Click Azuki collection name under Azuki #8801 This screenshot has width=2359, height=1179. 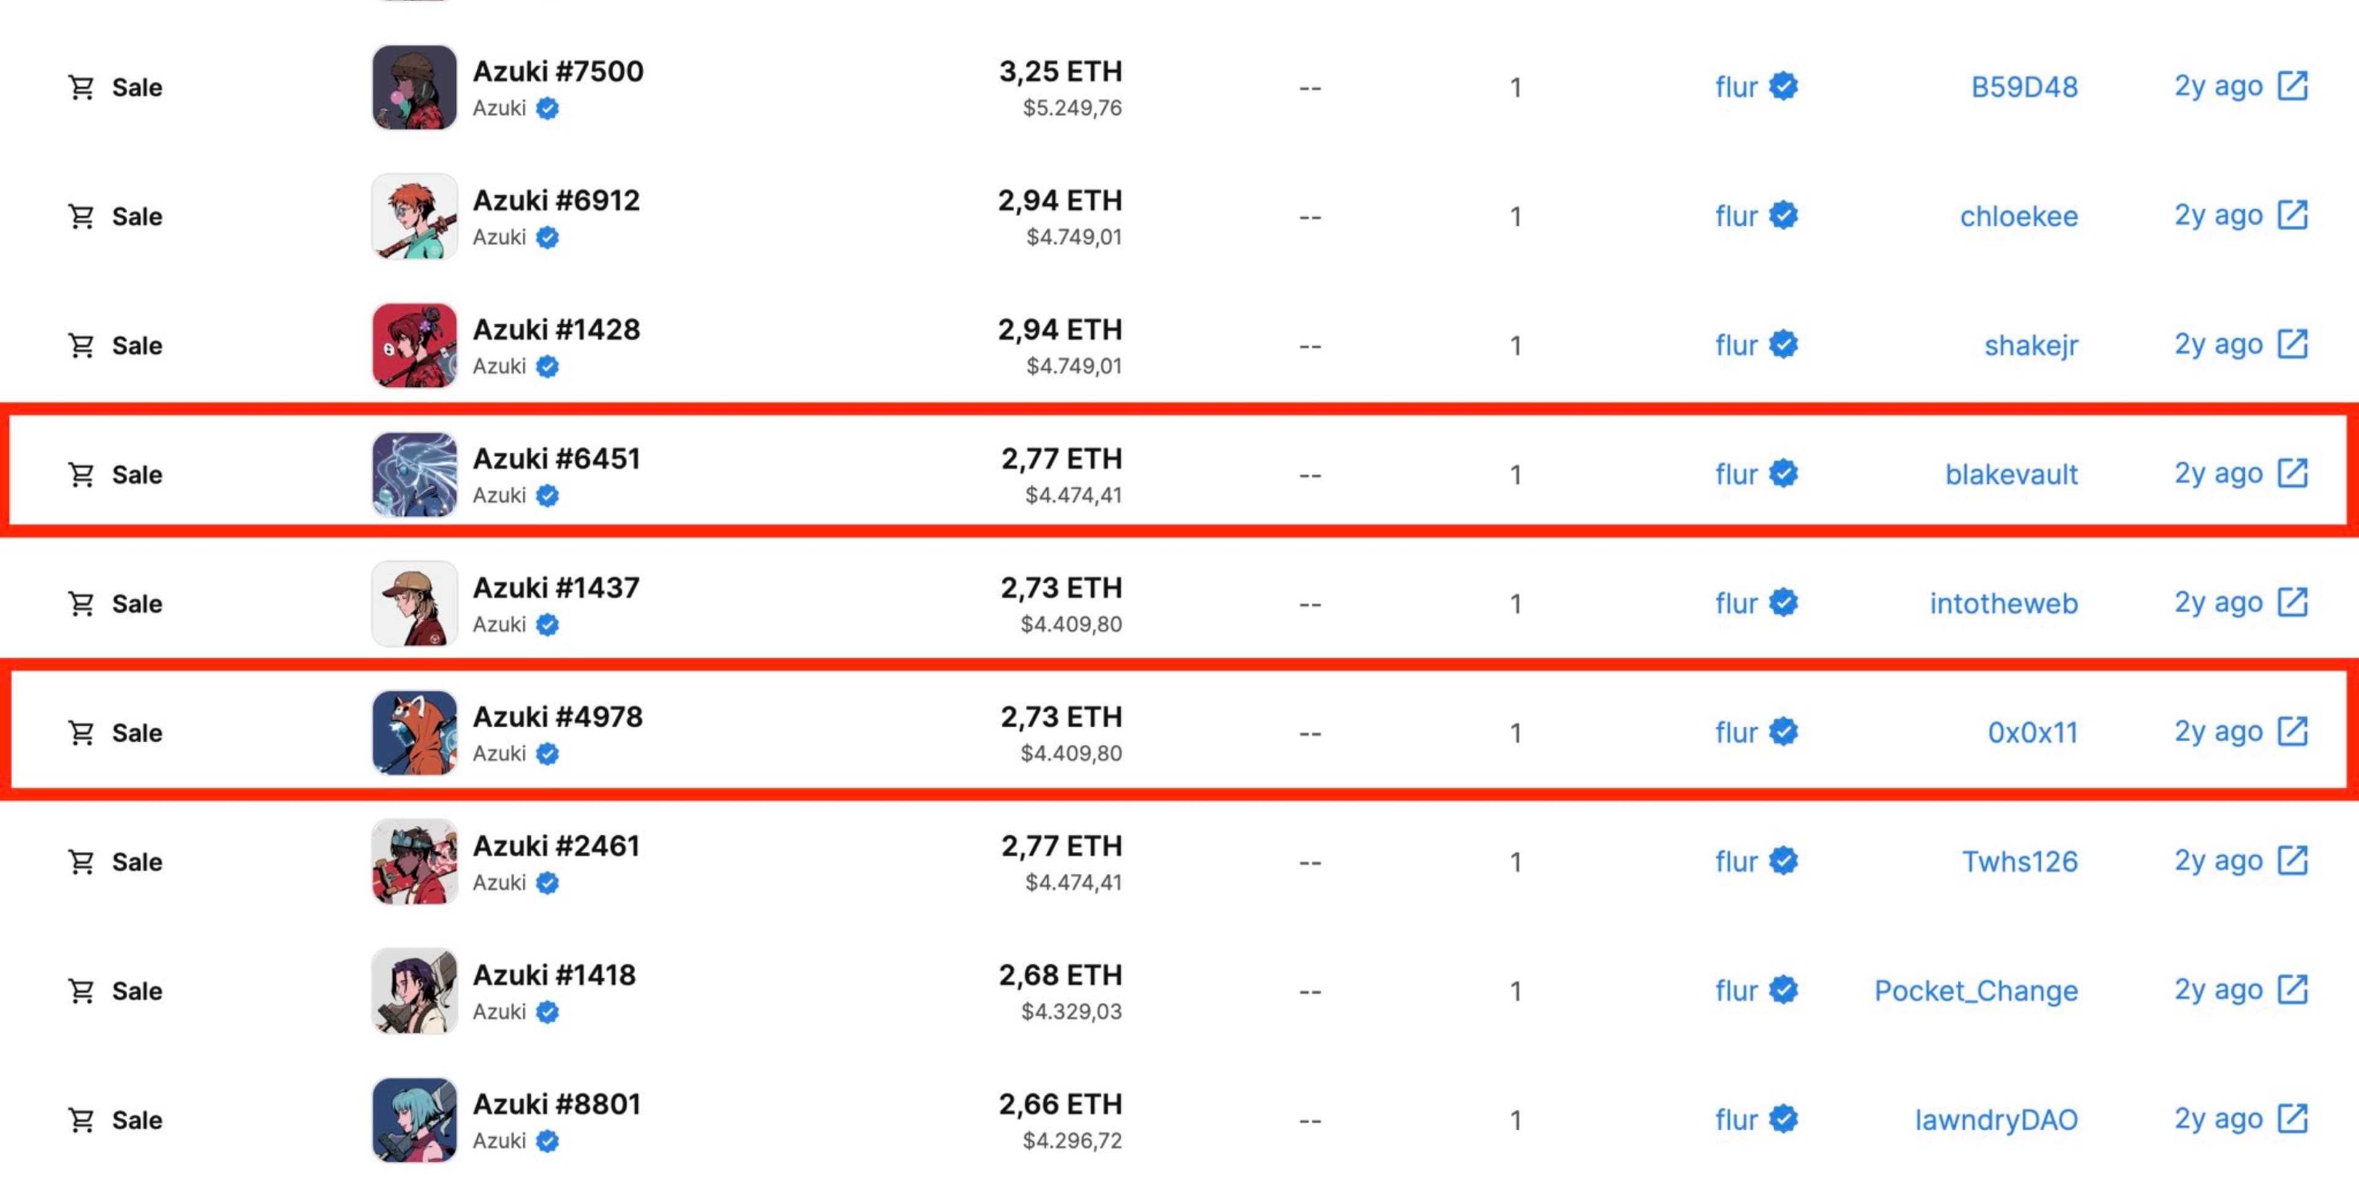(499, 1140)
